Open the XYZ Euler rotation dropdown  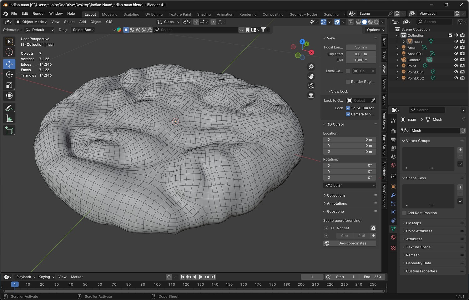coord(350,185)
